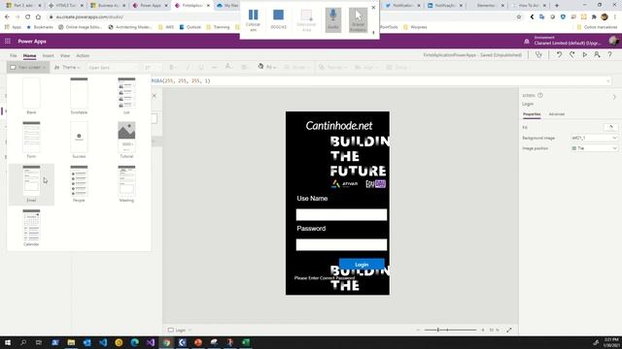Collapse the properties panel chevron
622x349 pixels.
point(614,97)
